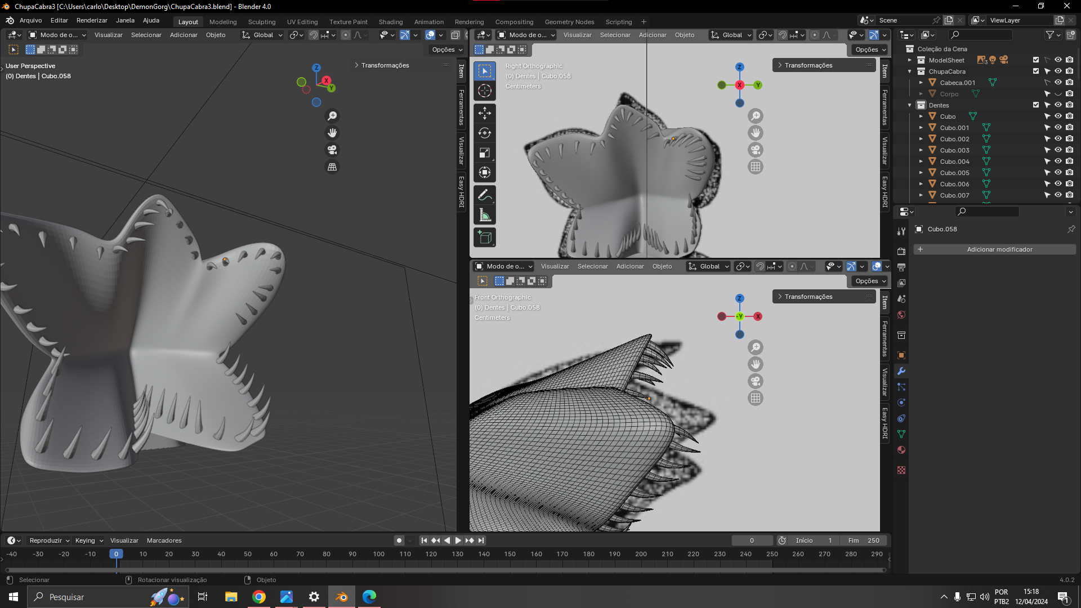Open the Modifiers wrench properties tab
Image resolution: width=1081 pixels, height=608 pixels.
(x=901, y=371)
